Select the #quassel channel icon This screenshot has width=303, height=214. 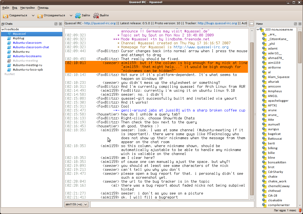[9, 34]
